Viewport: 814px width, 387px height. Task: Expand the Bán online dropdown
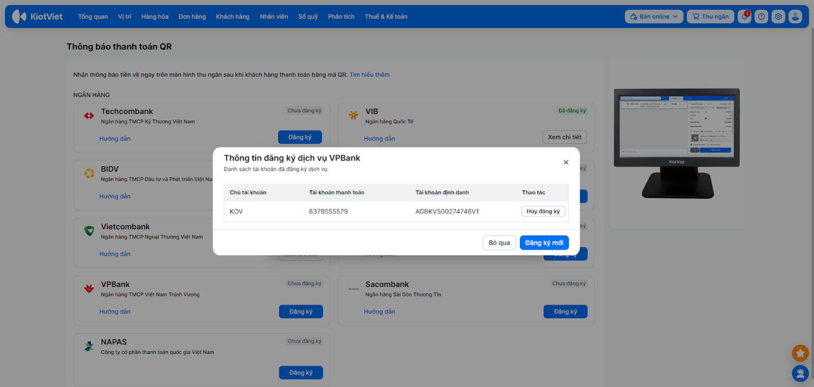[654, 17]
